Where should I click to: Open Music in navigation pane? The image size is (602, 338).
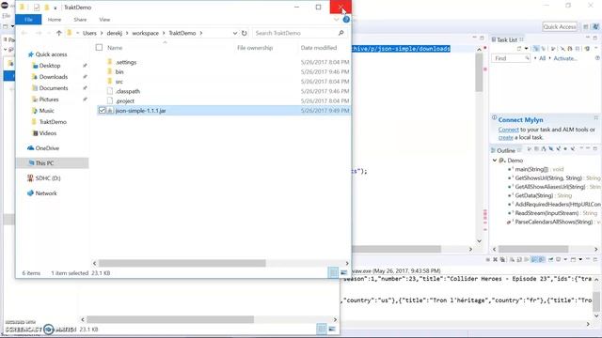pyautogui.click(x=46, y=111)
